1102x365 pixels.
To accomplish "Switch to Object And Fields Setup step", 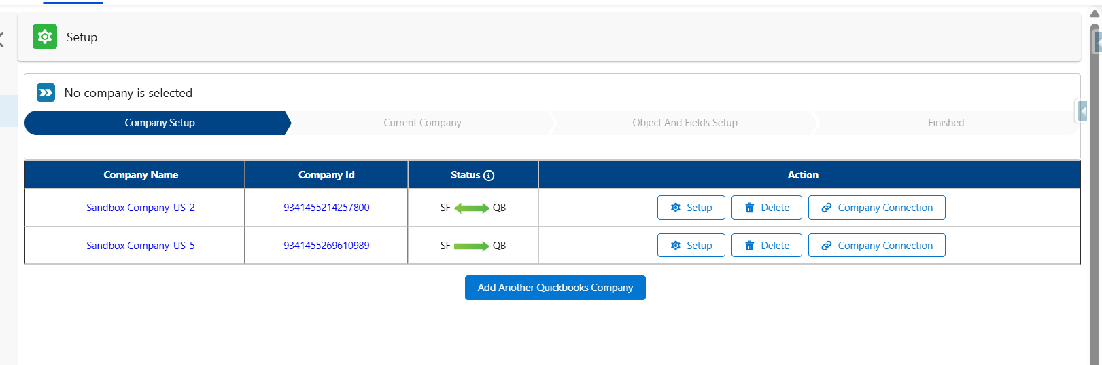I will click(x=685, y=123).
